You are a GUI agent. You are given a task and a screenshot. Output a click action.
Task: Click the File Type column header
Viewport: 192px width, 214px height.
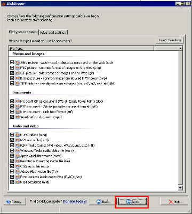click(81, 48)
